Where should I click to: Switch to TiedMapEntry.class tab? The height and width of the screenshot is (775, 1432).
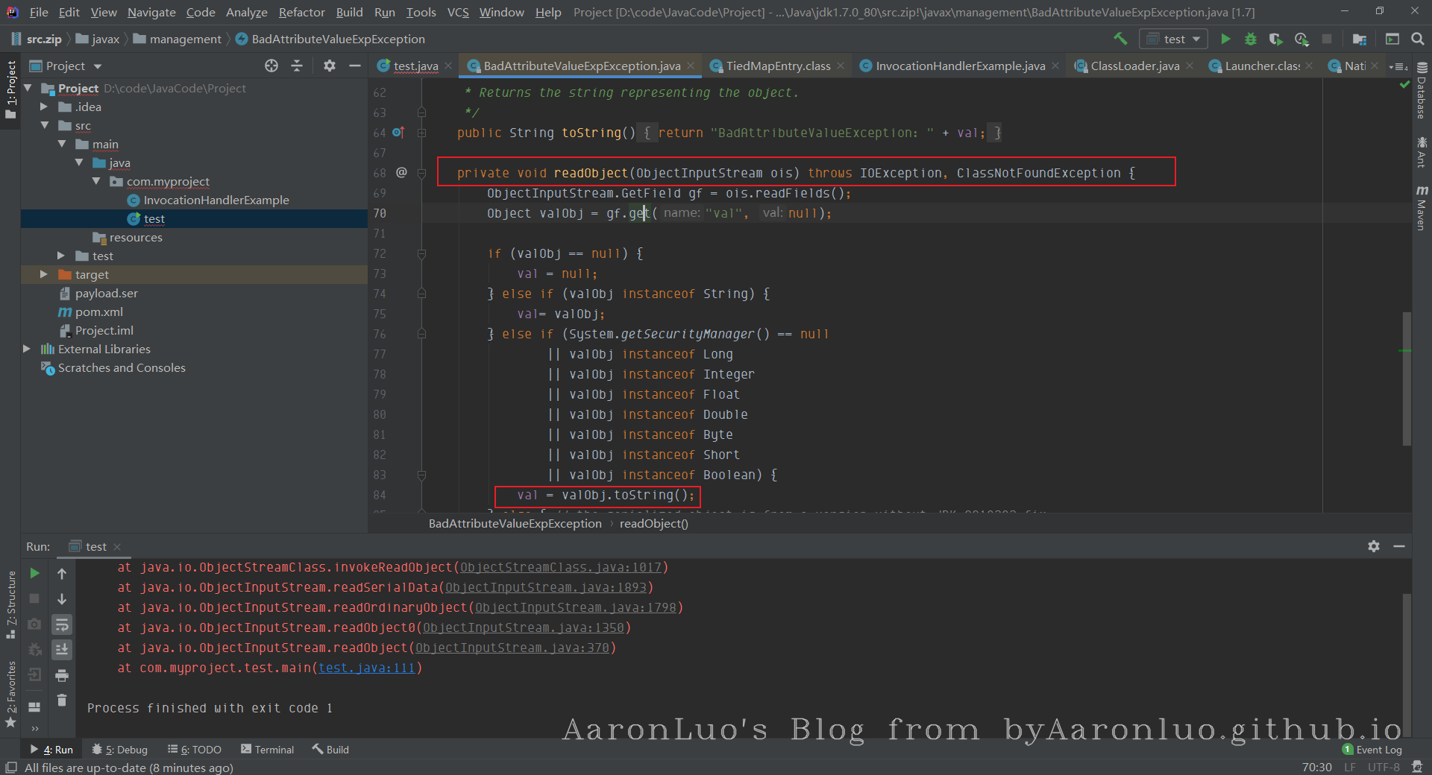point(777,66)
